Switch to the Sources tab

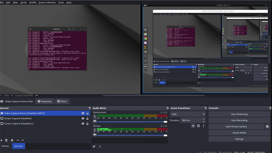pyautogui.click(x=18, y=146)
